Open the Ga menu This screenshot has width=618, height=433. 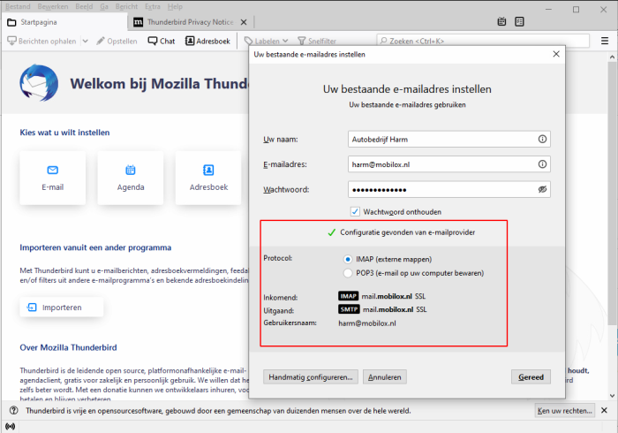point(104,6)
